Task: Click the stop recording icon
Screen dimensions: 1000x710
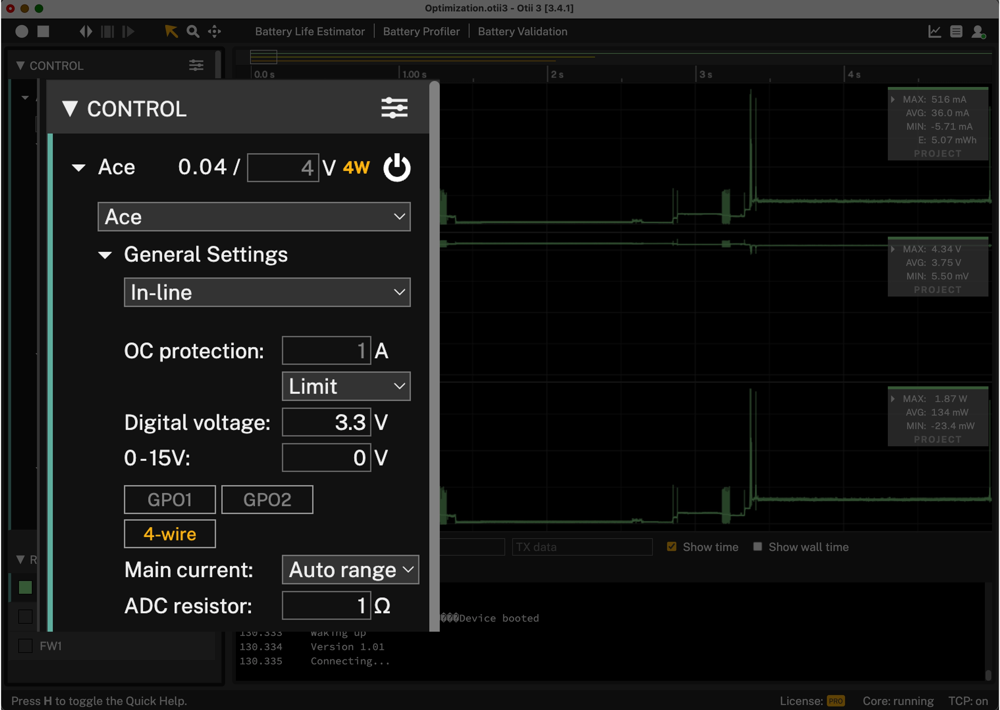Action: pyautogui.click(x=43, y=31)
